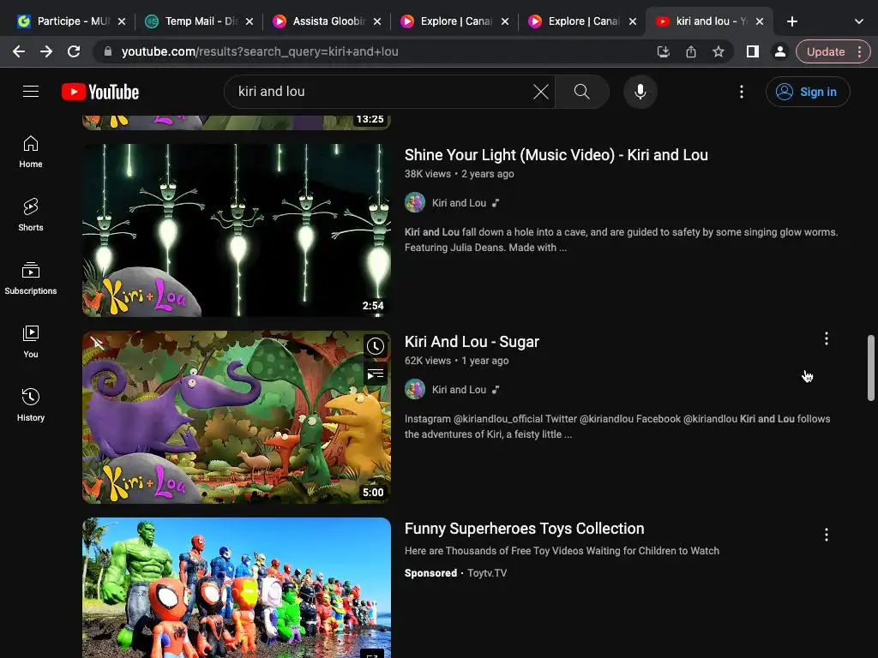The image size is (878, 658).
Task: Open Kiri And Lou - Sugar thumbnail
Action: (x=237, y=417)
